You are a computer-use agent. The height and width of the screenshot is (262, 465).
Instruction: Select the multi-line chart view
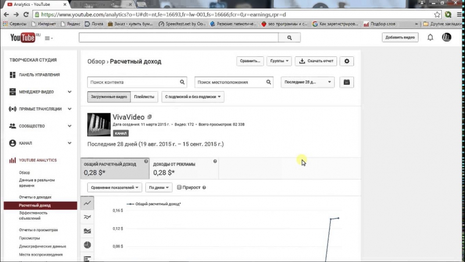pyautogui.click(x=87, y=217)
